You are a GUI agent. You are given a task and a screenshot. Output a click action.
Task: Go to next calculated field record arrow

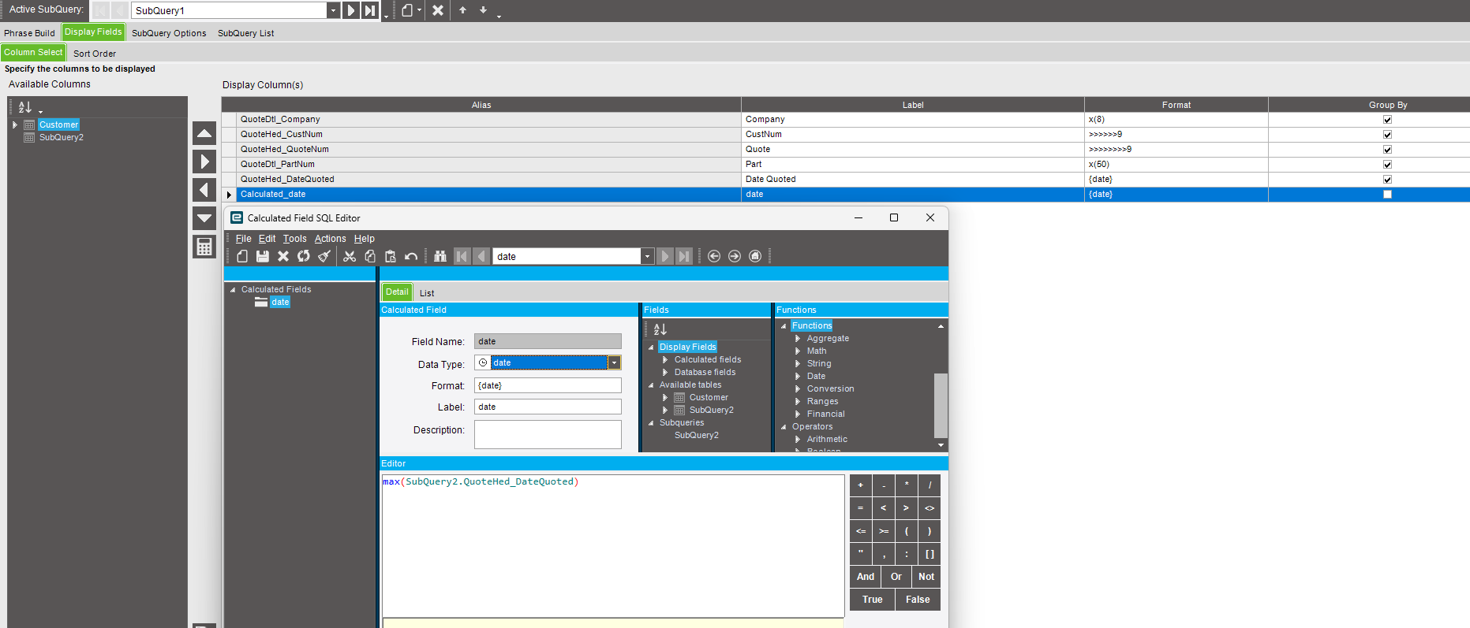pos(664,256)
